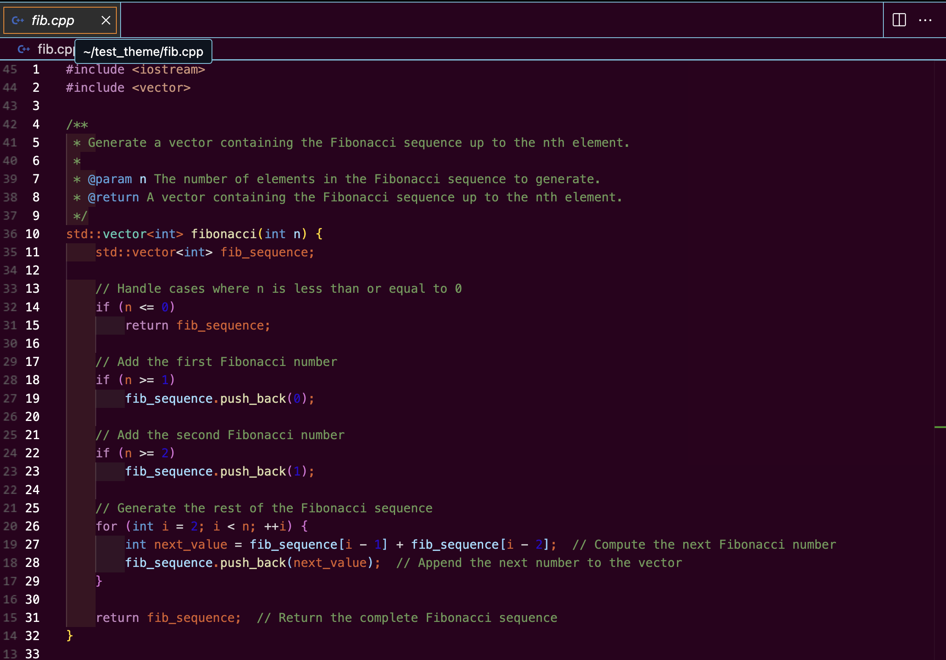
Task: Click the C++ file icon in breadcrumb
Action: (x=24, y=49)
